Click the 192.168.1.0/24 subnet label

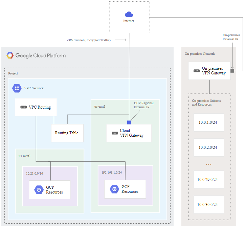112,172
